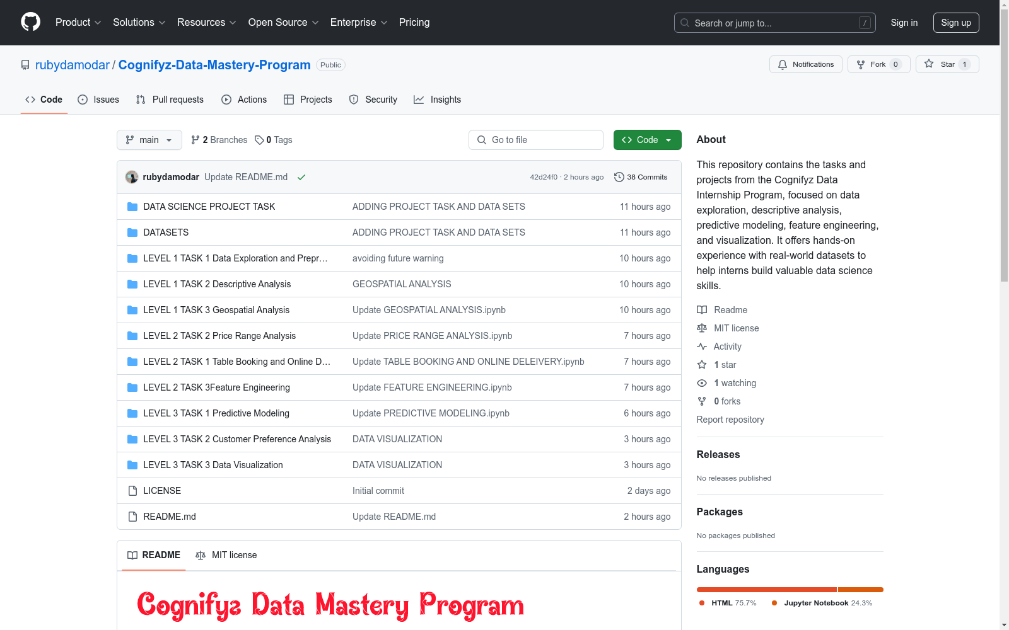Click the MIT license scale icon in About

[702, 328]
